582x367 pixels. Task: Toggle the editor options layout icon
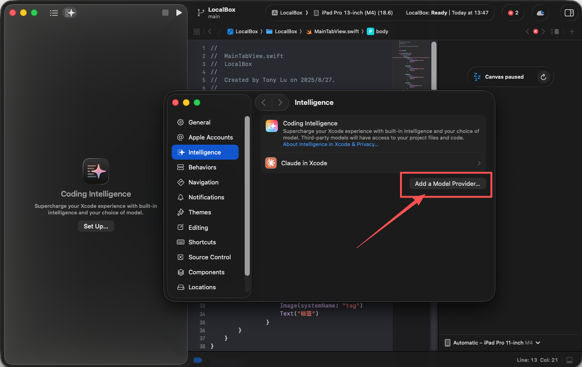coord(555,31)
